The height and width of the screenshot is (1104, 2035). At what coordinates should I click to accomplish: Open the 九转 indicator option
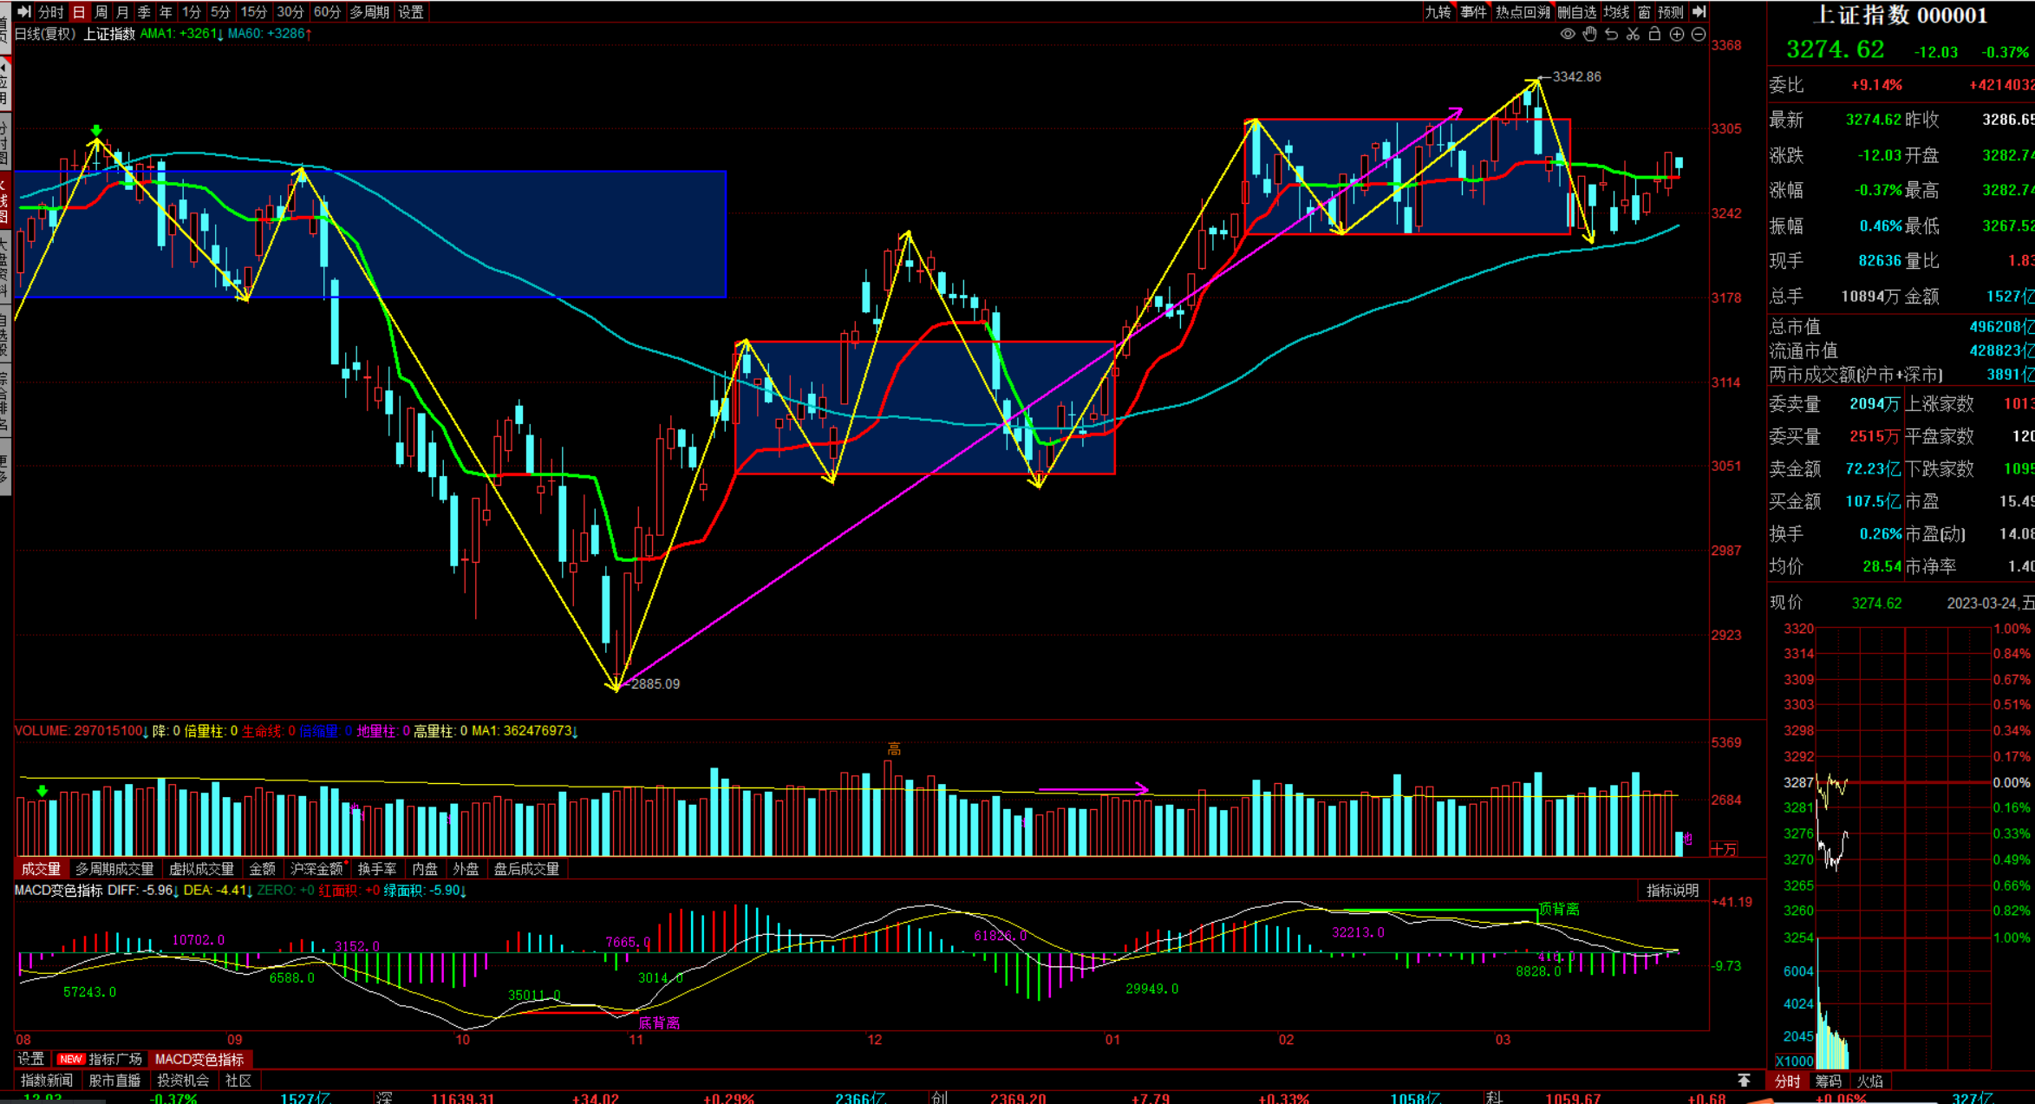pos(1438,11)
